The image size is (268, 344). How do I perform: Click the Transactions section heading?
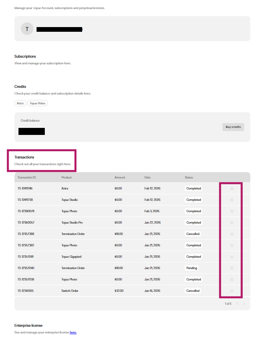click(24, 157)
